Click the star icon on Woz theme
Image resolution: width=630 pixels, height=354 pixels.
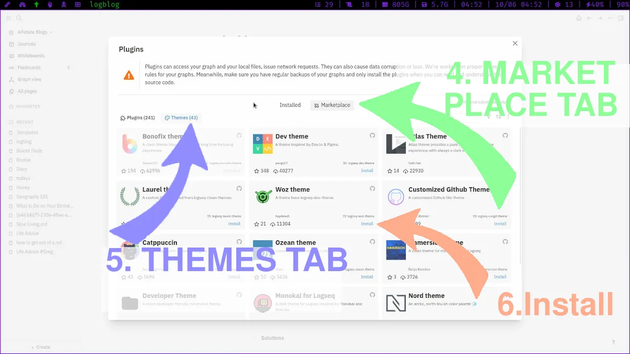pos(256,224)
